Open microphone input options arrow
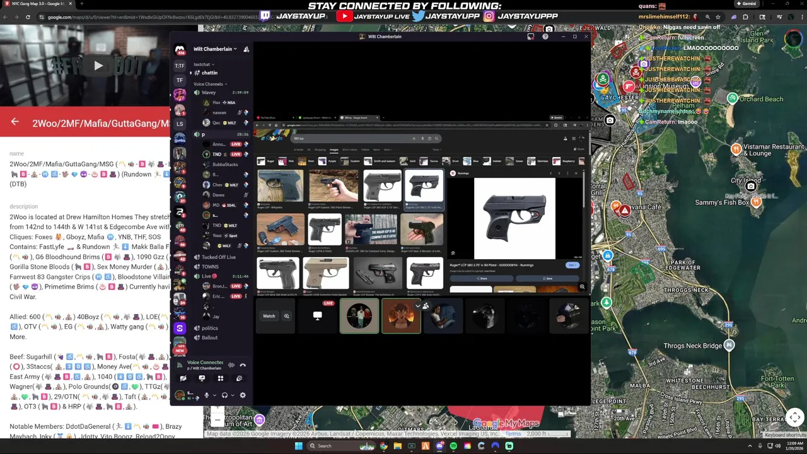Viewport: 807px width, 454px height. point(214,395)
